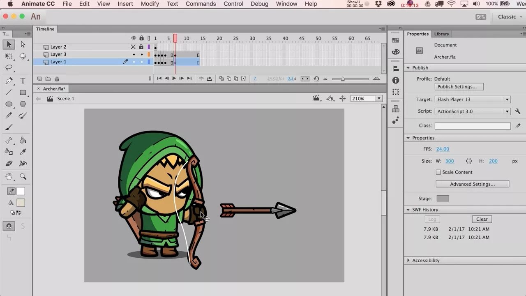Toggle all layers visibility eye header
The width and height of the screenshot is (526, 296).
(134, 38)
